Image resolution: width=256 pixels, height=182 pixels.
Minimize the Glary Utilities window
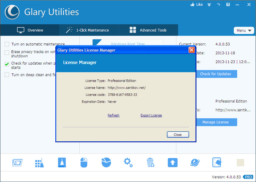point(237,5)
